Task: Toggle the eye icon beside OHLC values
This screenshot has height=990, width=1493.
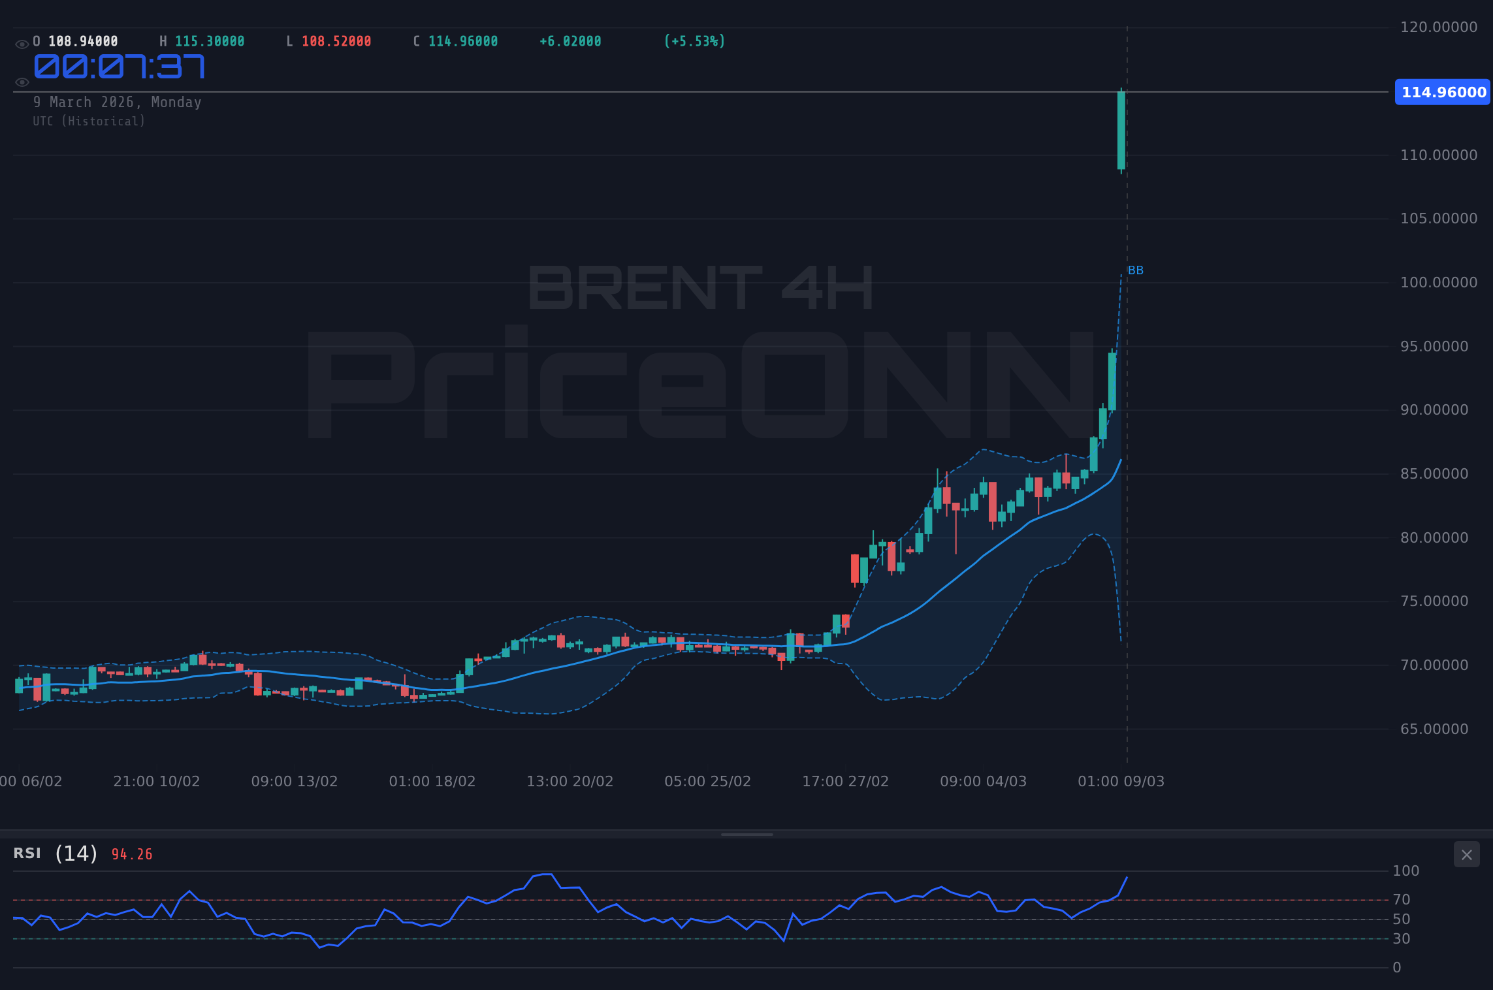Action: tap(22, 44)
